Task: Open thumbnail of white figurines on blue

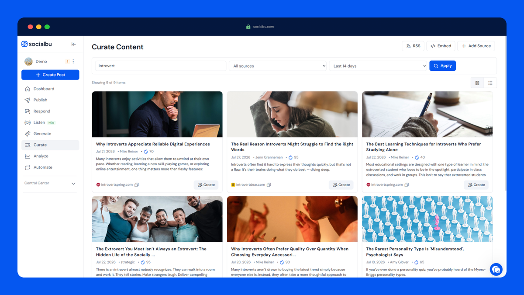Action: click(x=427, y=219)
